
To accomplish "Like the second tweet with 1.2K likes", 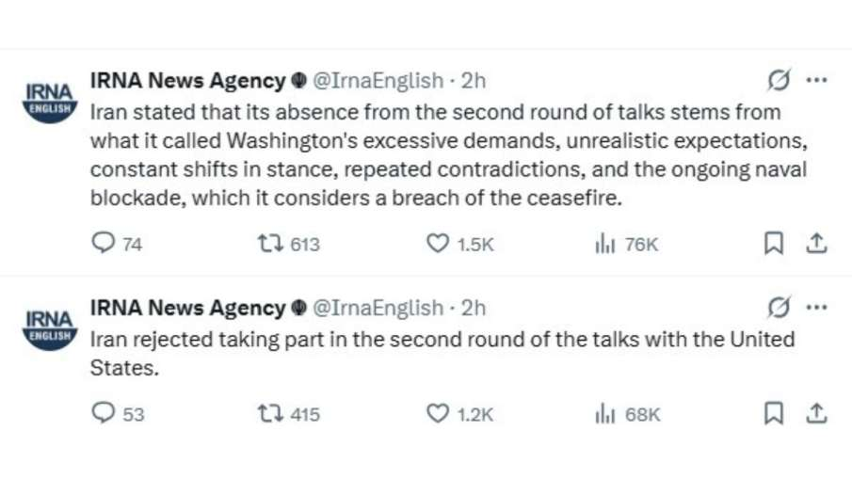I will pyautogui.click(x=437, y=413).
